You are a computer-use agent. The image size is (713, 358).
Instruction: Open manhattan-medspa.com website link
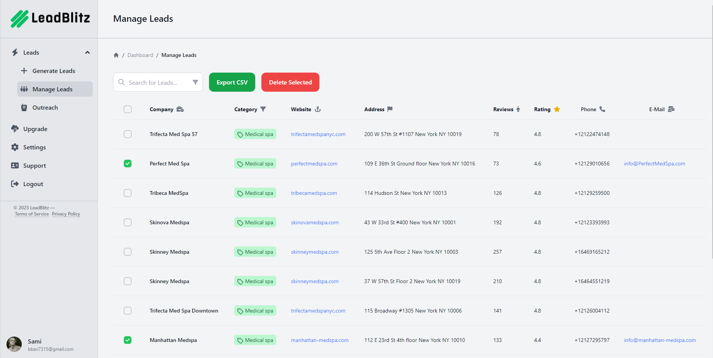(x=320, y=340)
